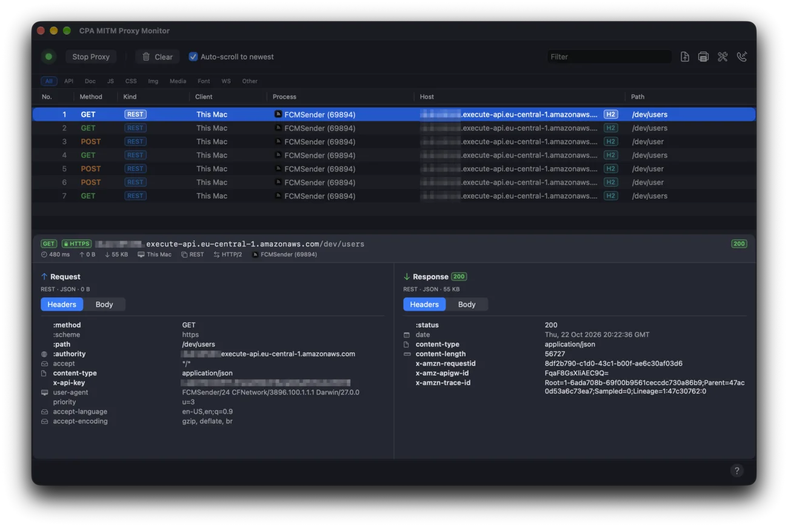Click the REST kind badge in row 2
This screenshot has width=788, height=527.
coord(135,128)
